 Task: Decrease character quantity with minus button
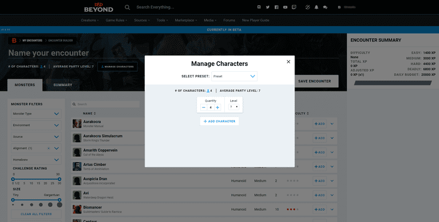(203, 108)
